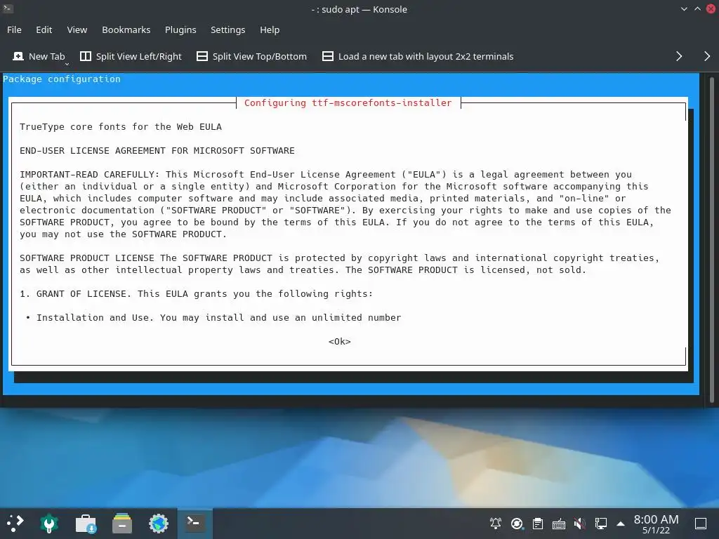
Task: Click 'TrueType core fonts for the Web EULA'
Action: click(x=121, y=127)
